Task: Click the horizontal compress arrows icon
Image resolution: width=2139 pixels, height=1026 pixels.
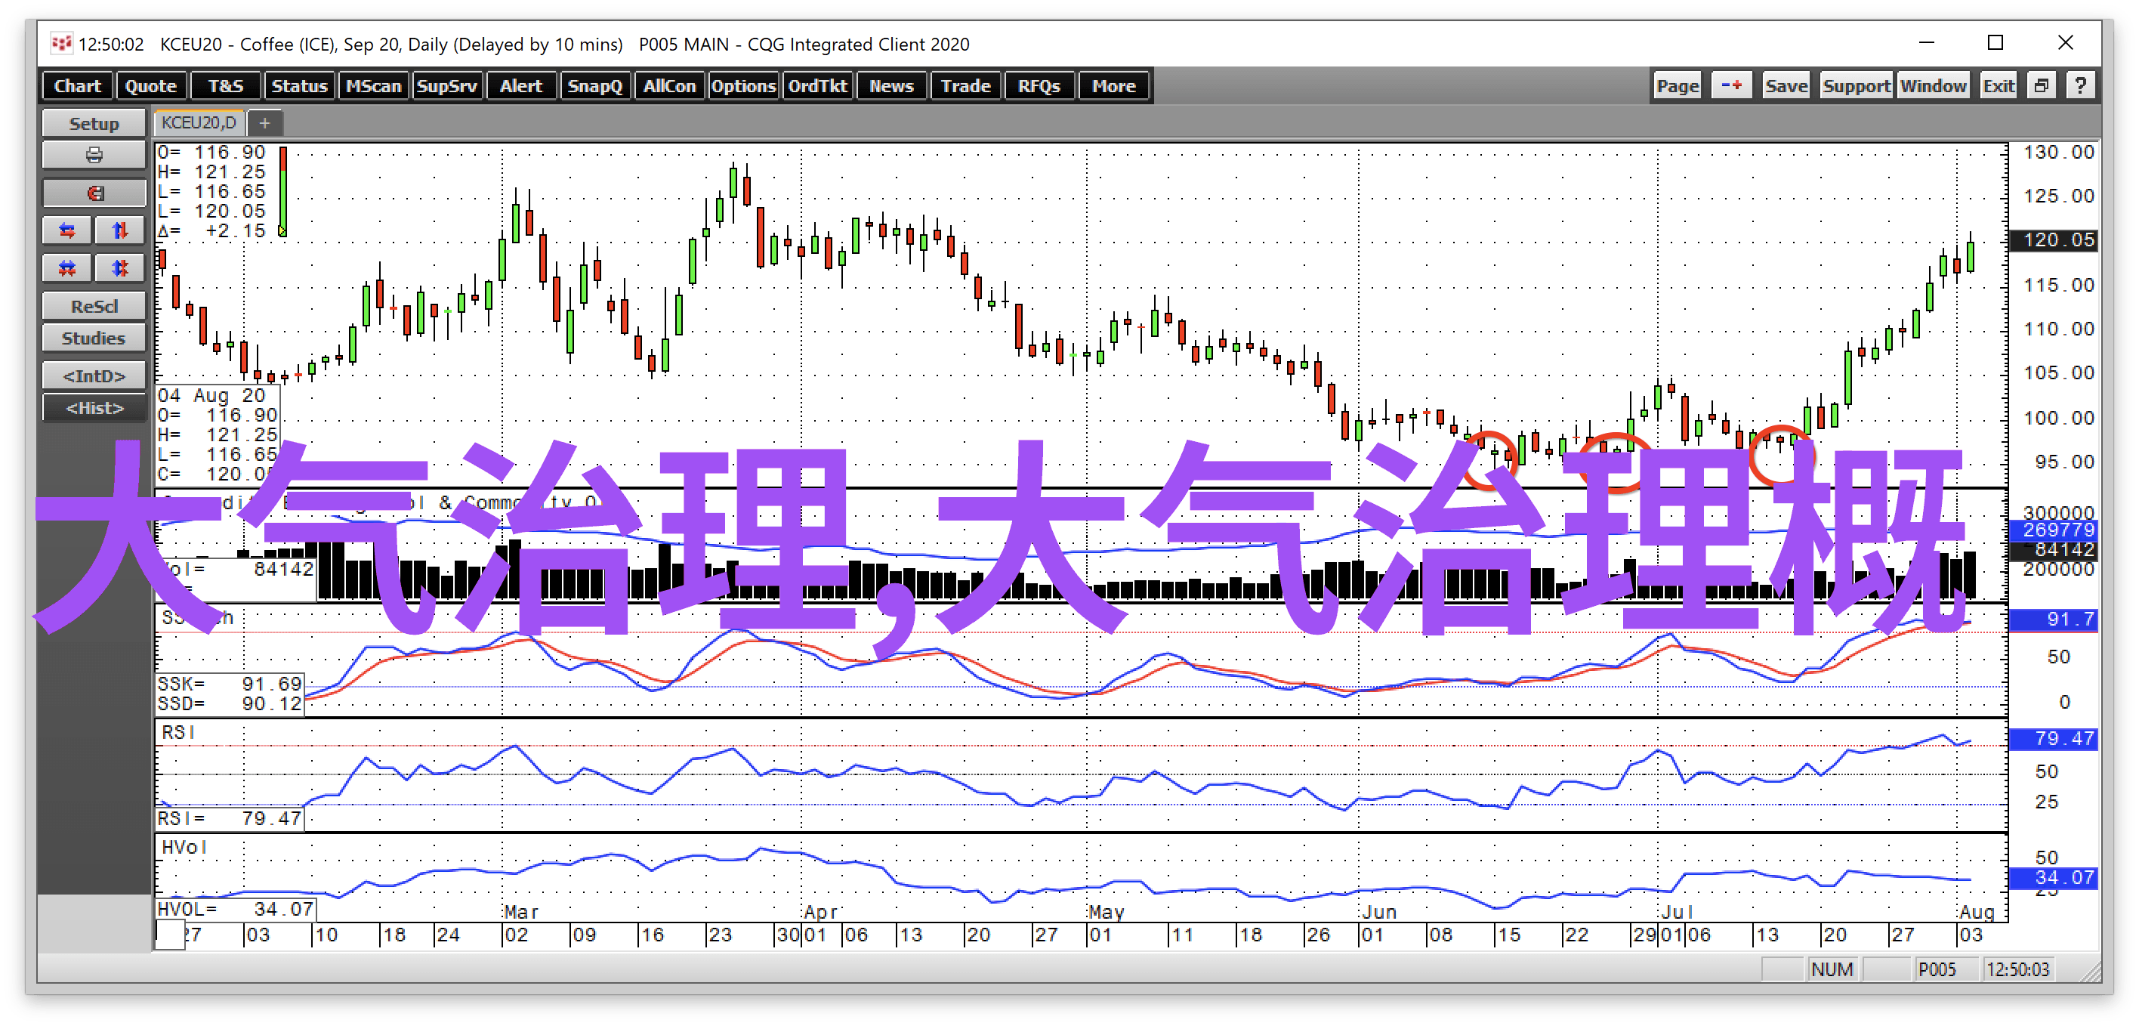Action: tap(67, 267)
